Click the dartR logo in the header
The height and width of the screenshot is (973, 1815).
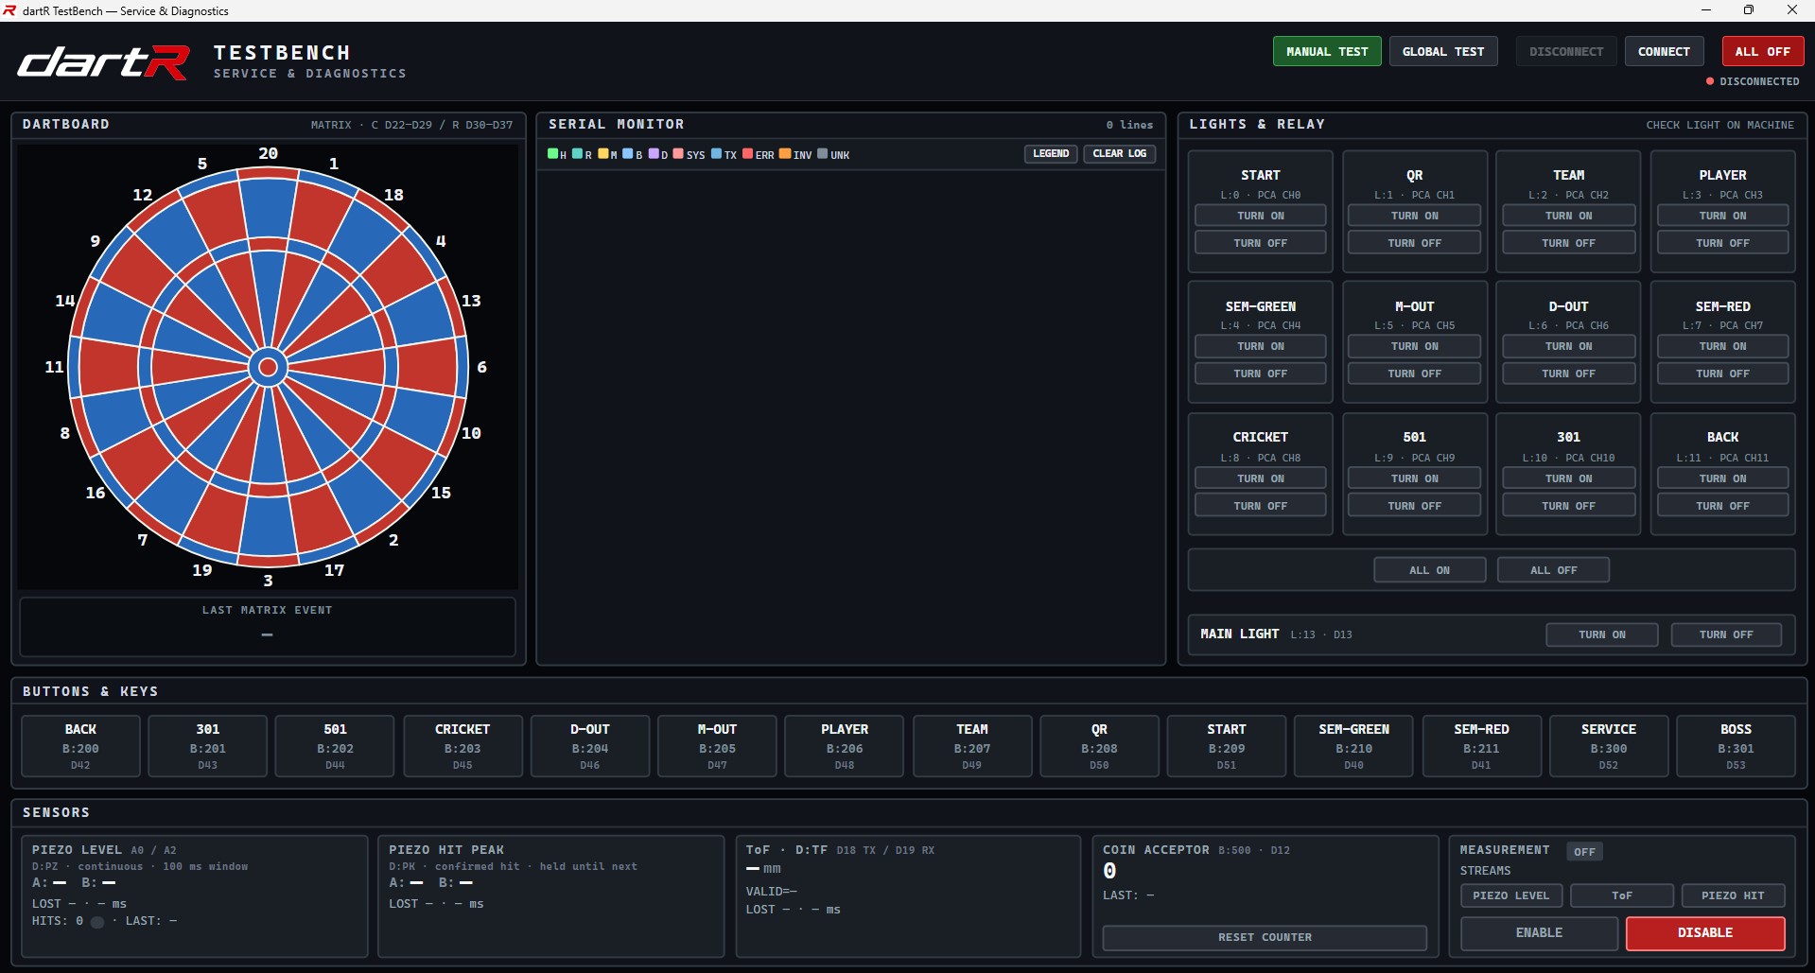(x=104, y=62)
